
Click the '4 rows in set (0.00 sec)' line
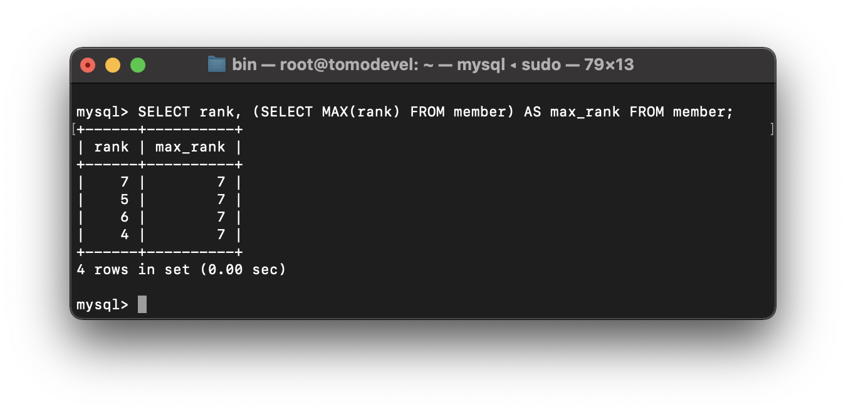pos(181,270)
